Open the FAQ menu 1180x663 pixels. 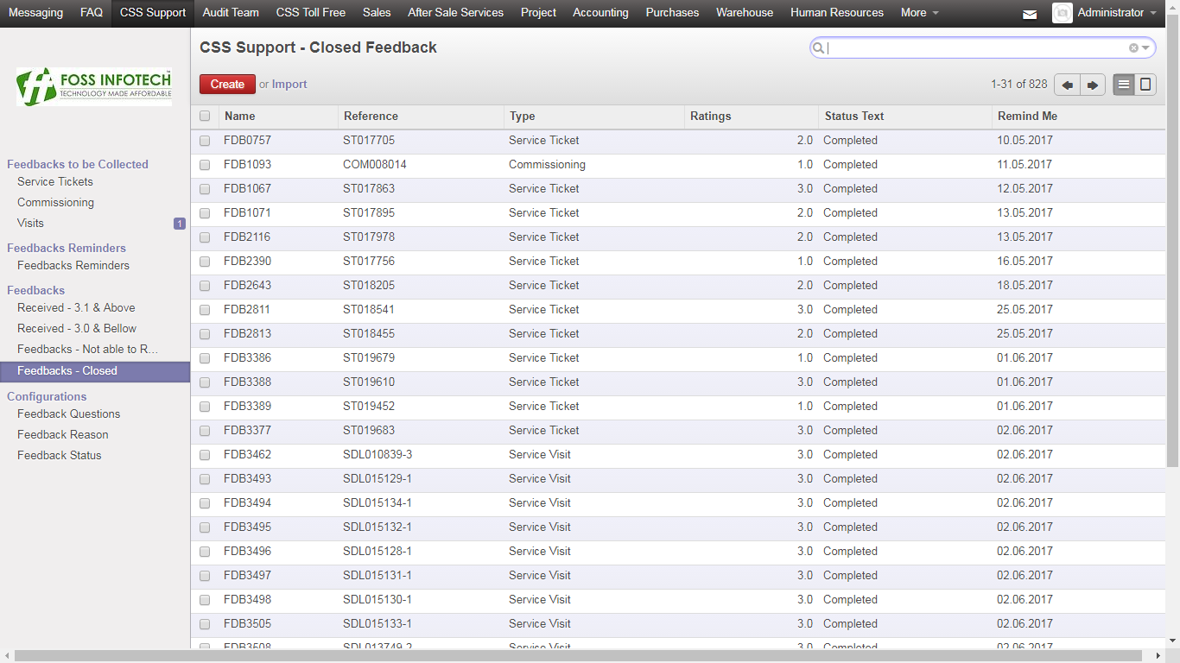pos(92,13)
